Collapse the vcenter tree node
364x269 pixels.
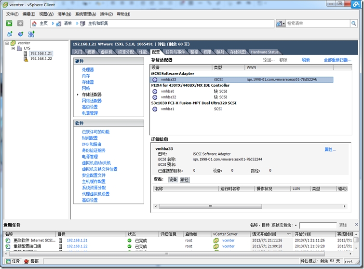click(x=7, y=43)
